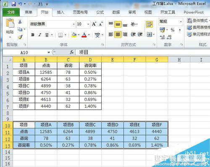Viewport: 210px width, 167px height.
Task: Click the Cut scissors icon
Action: pyautogui.click(x=20, y=21)
